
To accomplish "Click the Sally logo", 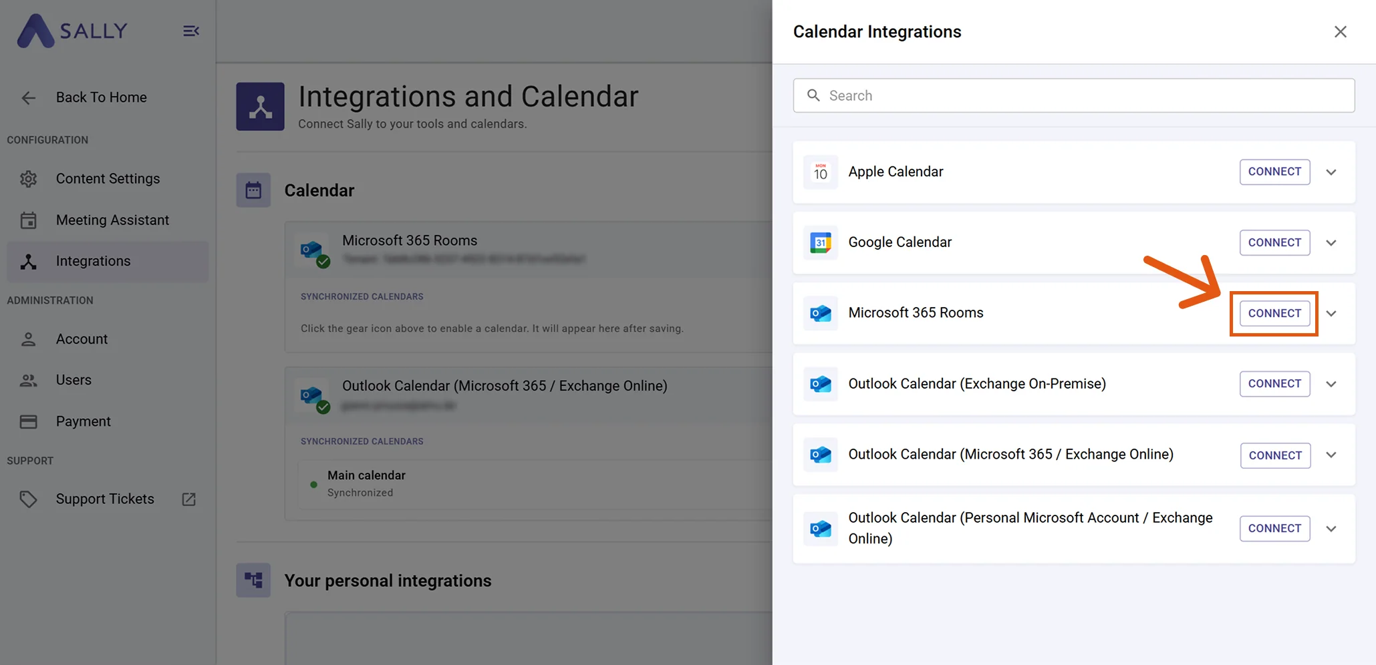I will pos(72,31).
